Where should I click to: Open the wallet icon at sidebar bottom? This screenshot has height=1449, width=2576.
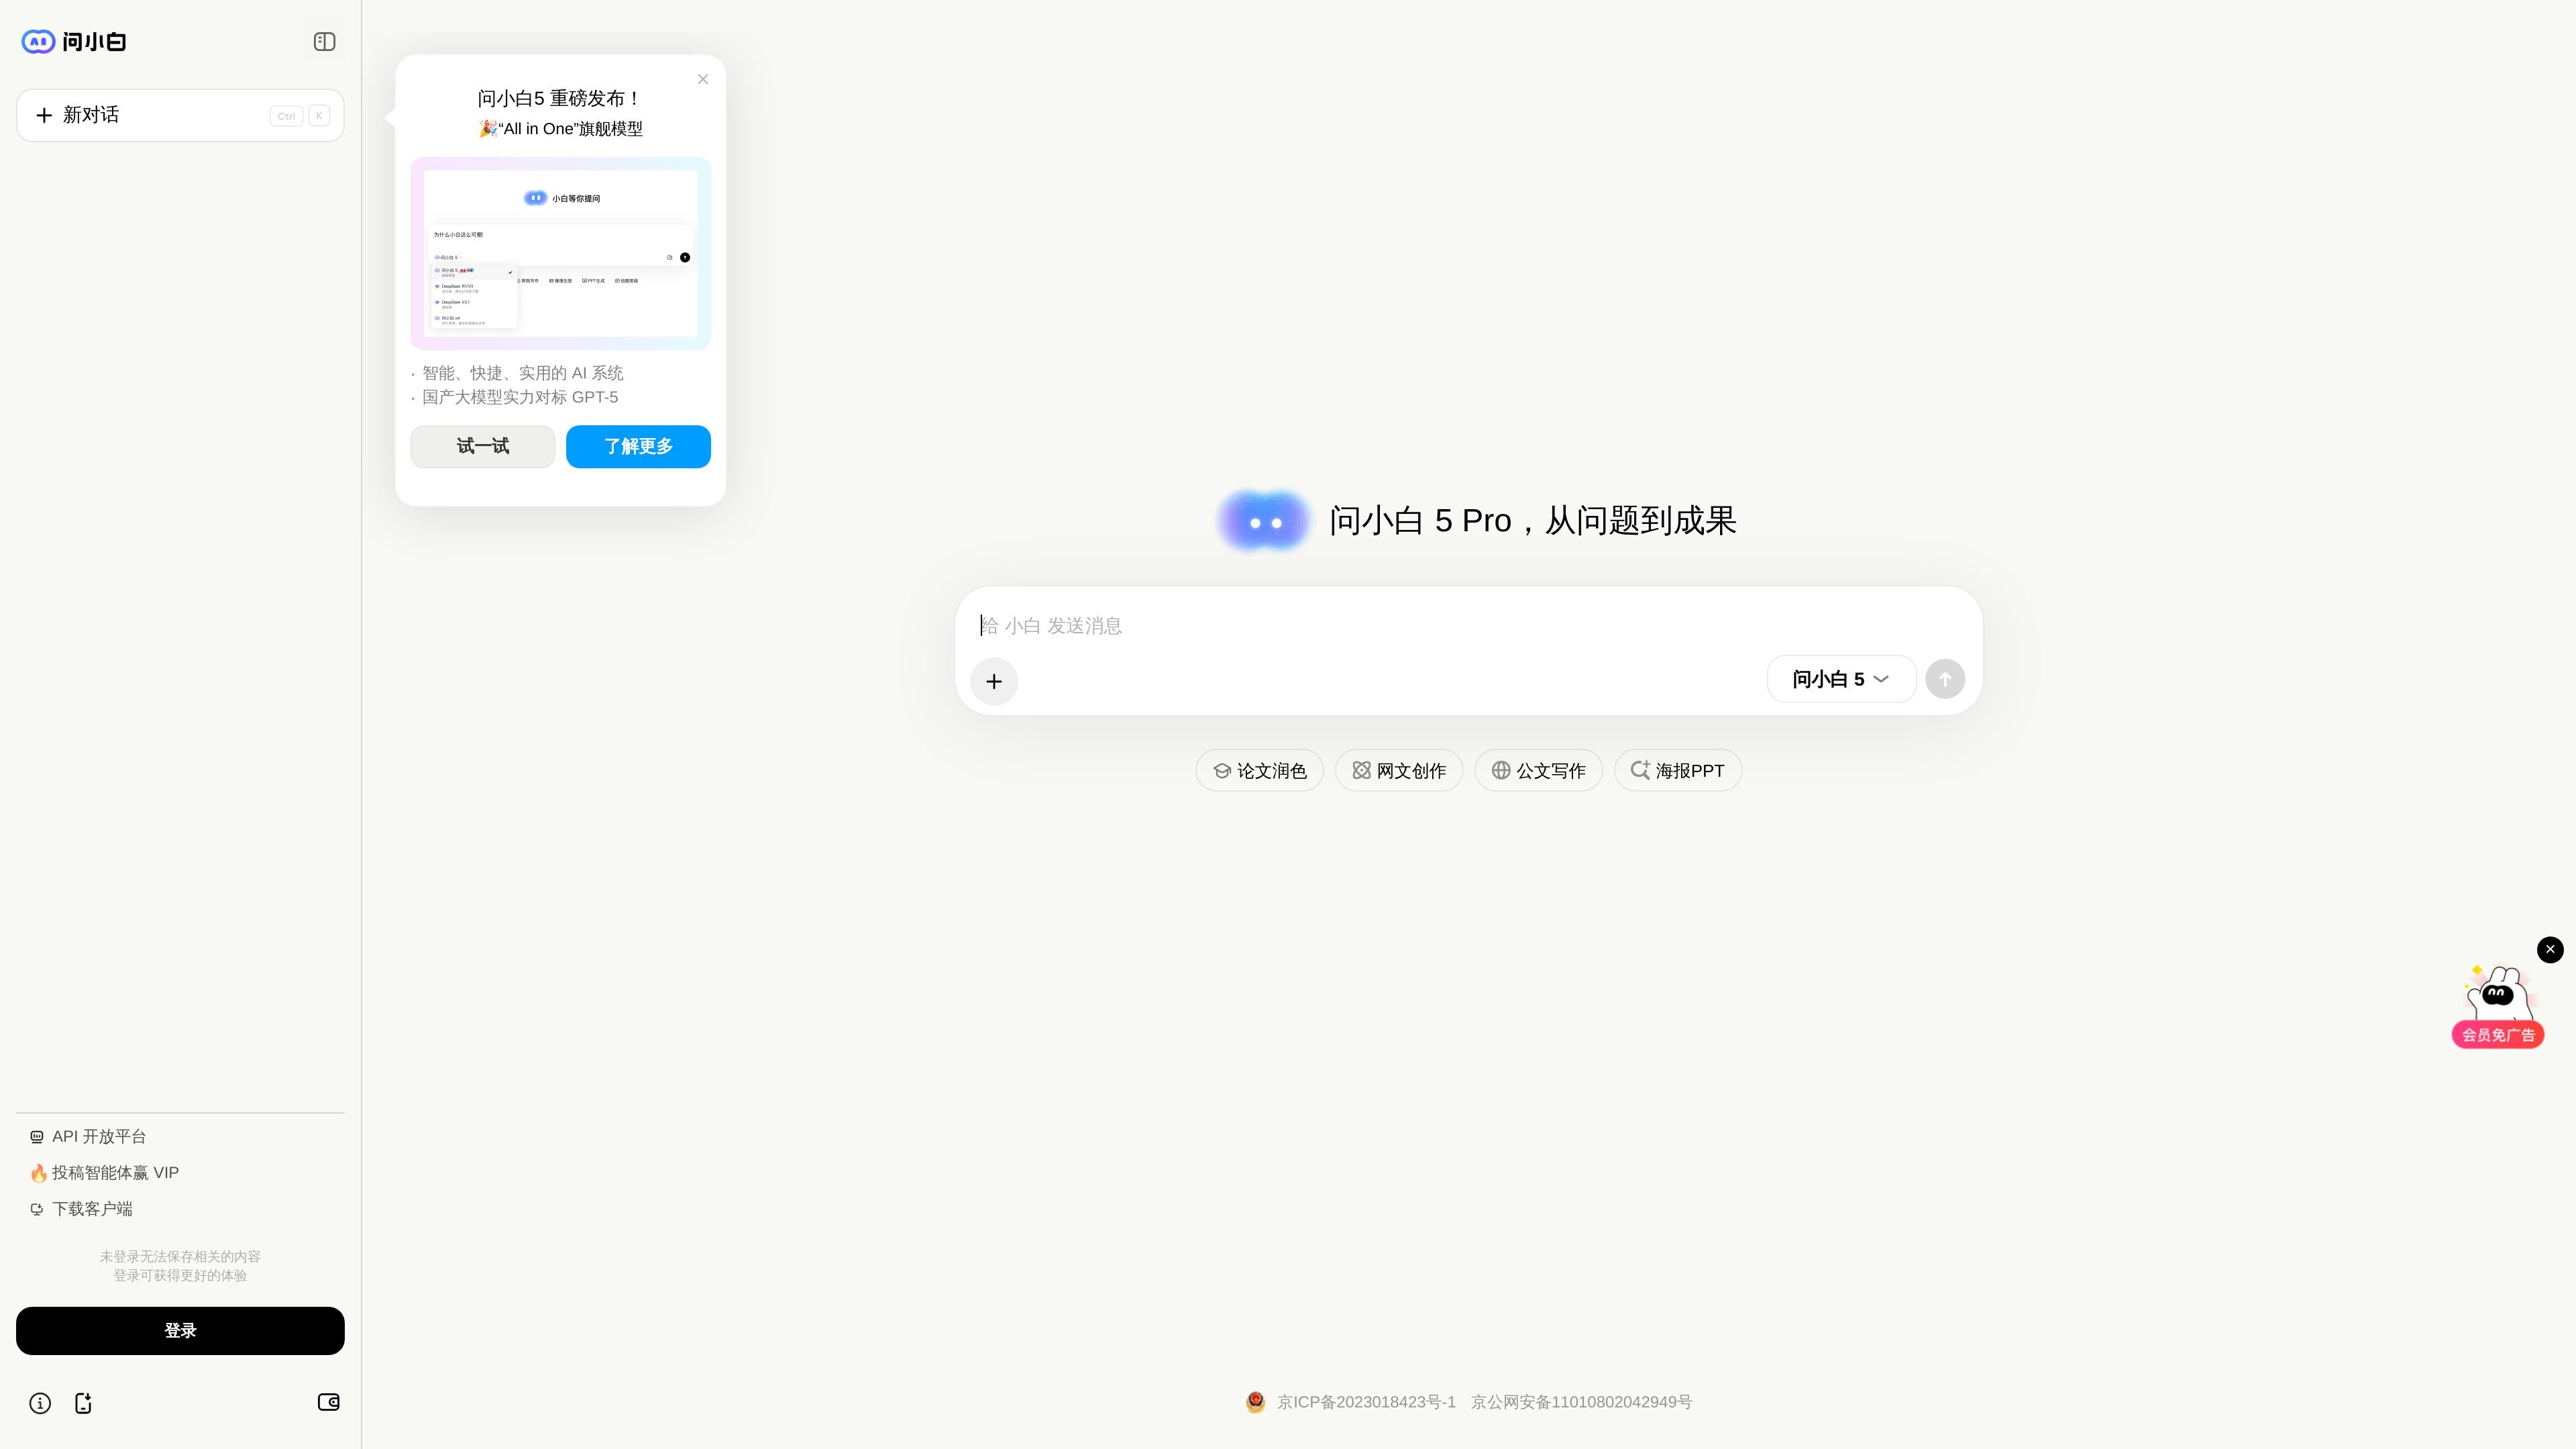[x=329, y=1402]
